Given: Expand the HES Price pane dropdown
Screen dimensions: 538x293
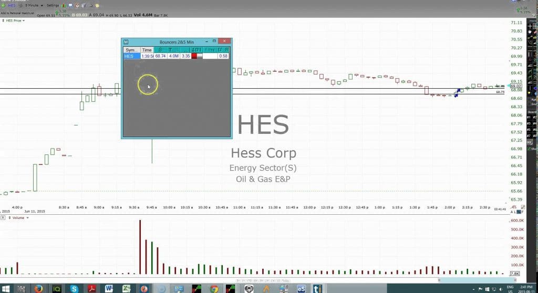Looking at the screenshot, I should coord(24,20).
